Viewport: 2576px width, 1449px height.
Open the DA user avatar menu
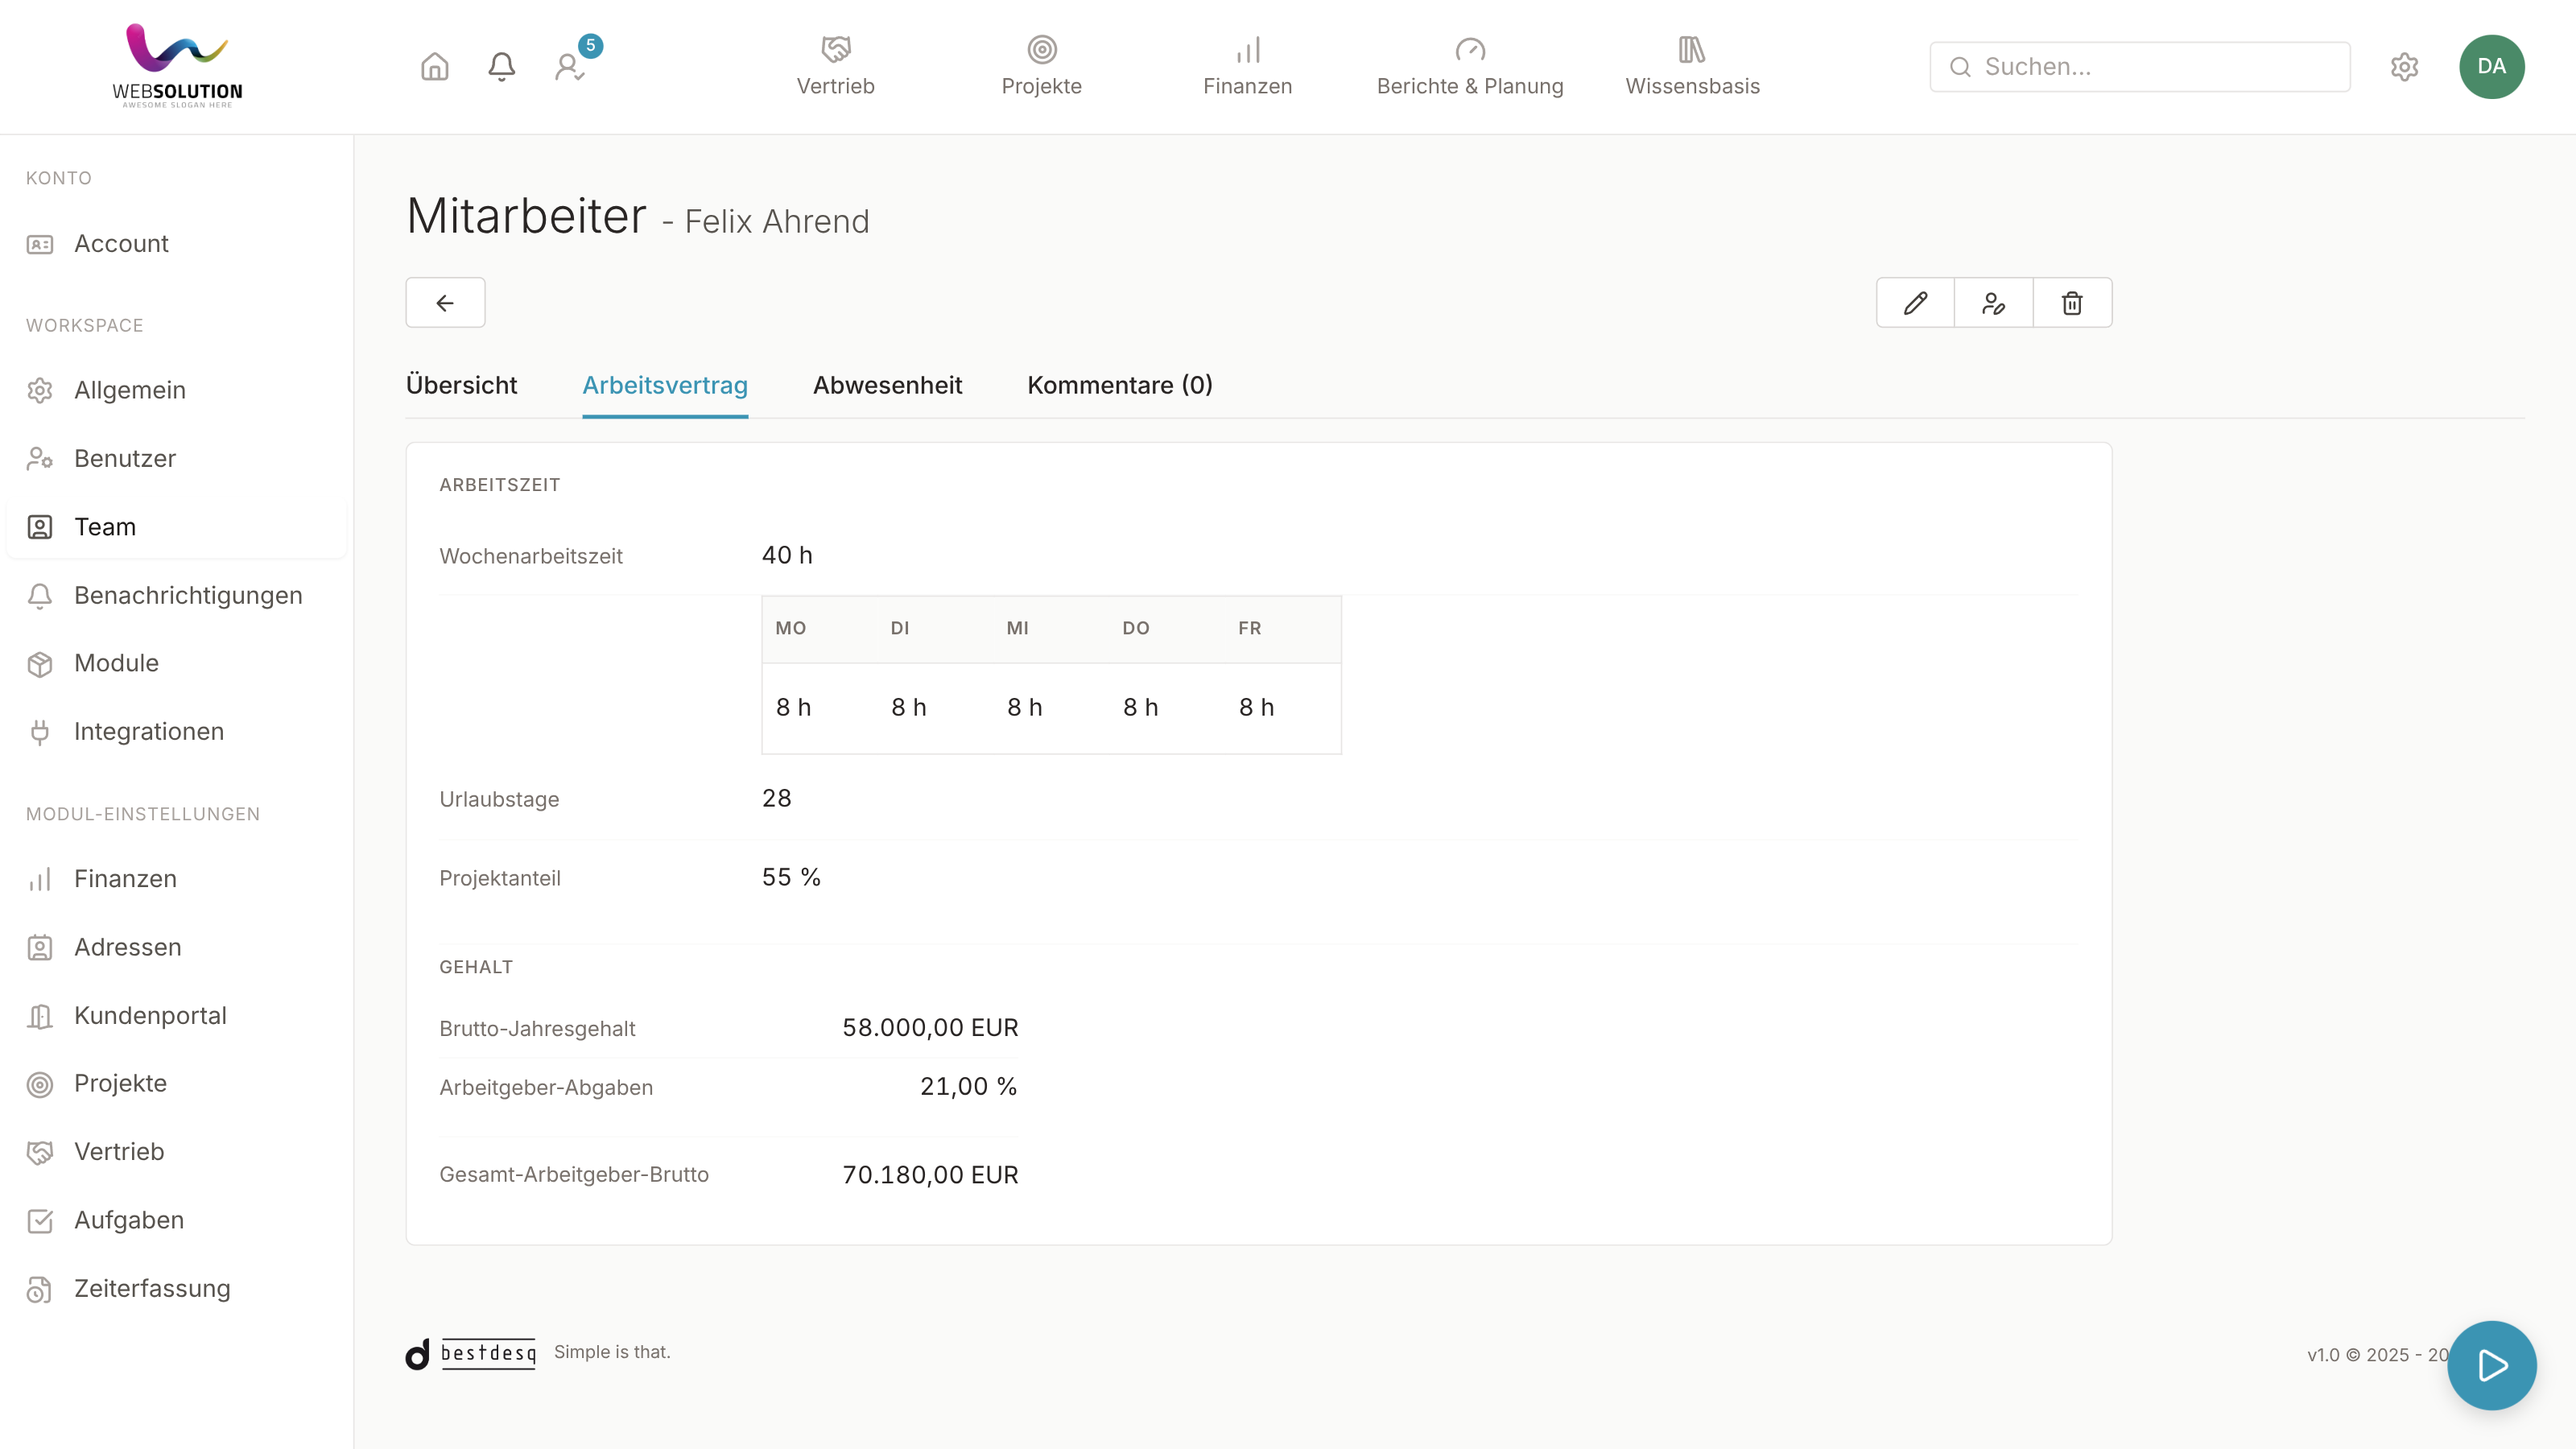click(x=2491, y=67)
